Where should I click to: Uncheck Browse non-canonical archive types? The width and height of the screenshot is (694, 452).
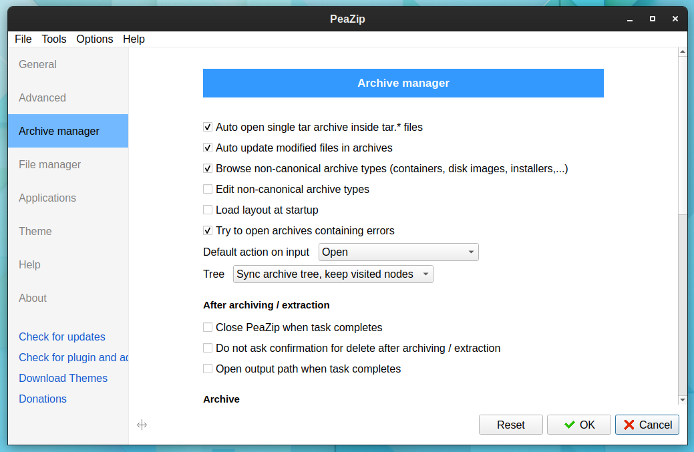click(x=208, y=168)
